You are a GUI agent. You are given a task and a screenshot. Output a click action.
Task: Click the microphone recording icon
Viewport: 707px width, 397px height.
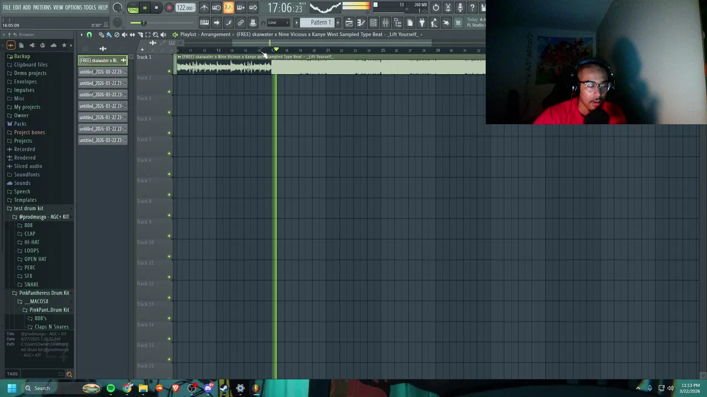pyautogui.click(x=460, y=8)
